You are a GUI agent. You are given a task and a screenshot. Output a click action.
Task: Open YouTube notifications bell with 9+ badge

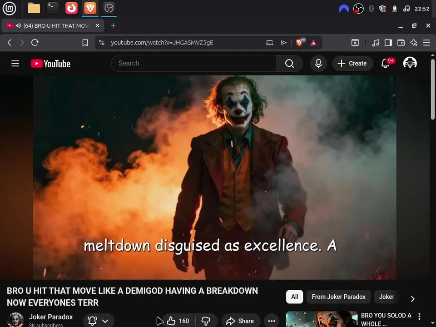click(387, 63)
